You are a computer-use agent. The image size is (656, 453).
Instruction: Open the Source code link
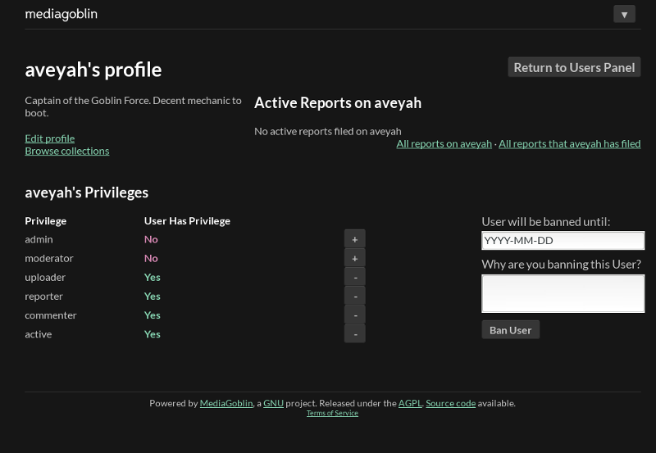450,403
